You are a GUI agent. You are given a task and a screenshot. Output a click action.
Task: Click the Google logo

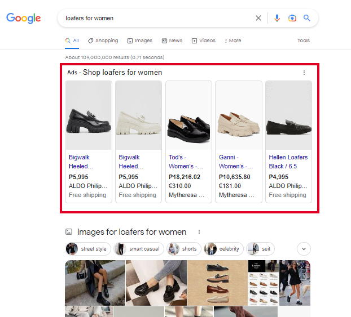click(24, 18)
